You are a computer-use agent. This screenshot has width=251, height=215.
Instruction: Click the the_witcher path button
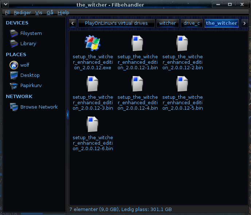(x=221, y=23)
